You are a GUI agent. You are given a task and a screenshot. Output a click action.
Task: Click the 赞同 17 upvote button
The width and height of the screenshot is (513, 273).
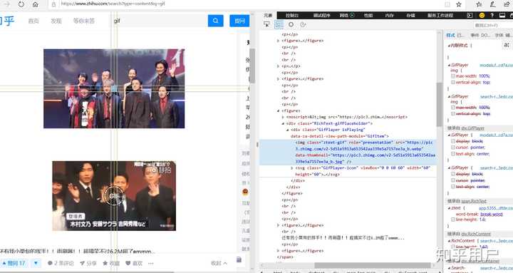(14, 263)
